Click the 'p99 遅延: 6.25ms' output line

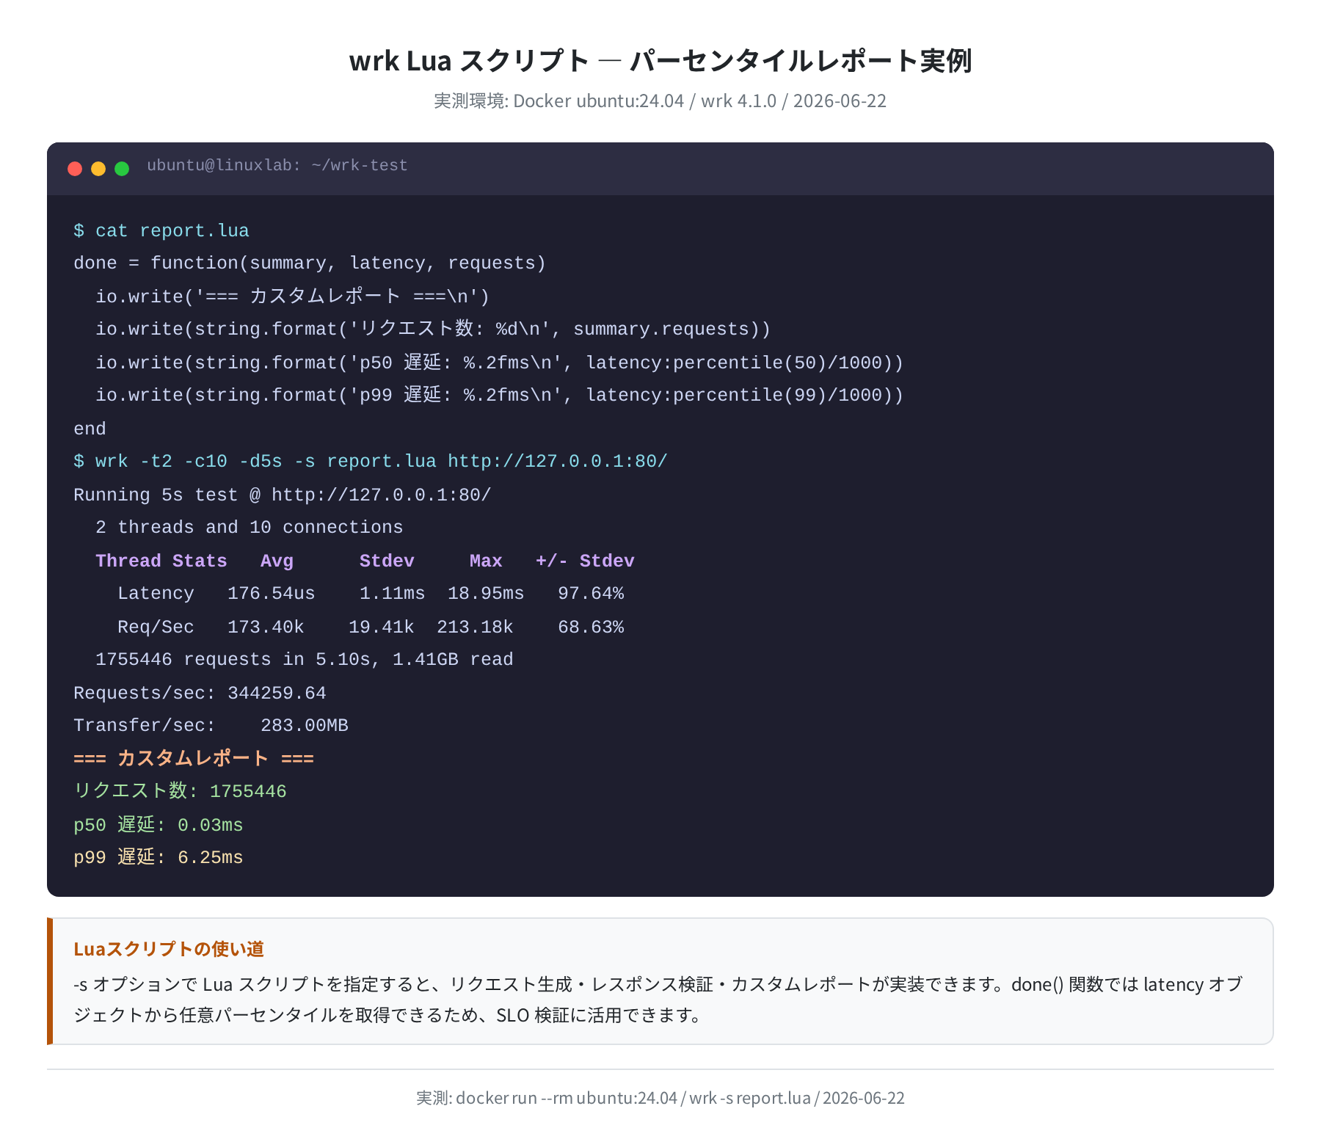pyautogui.click(x=158, y=857)
